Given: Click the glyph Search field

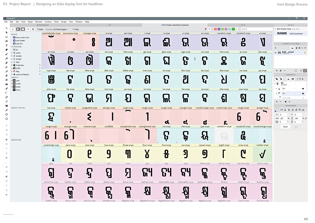Looking at the screenshot, I should click(256, 29).
